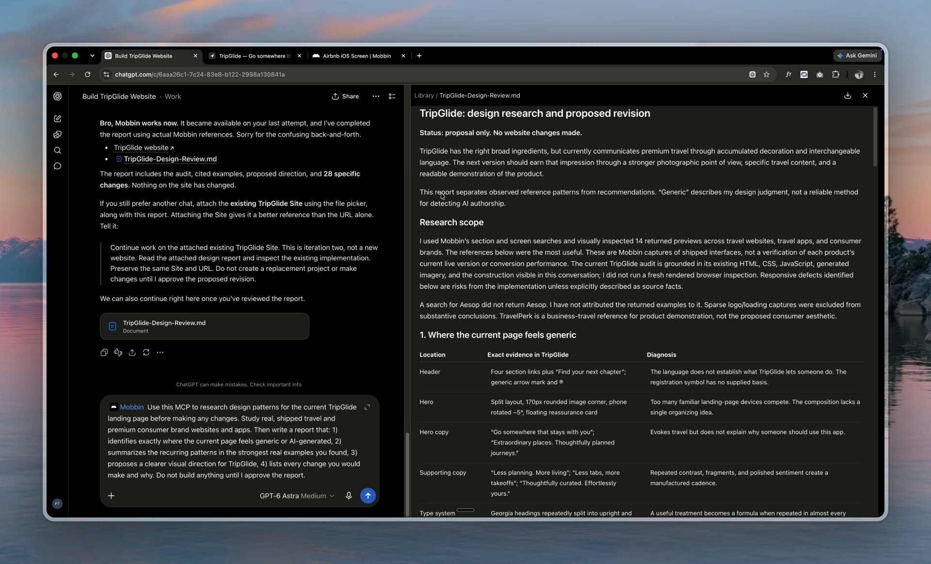This screenshot has height=564, width=931.
Task: Open the camera screenshot extension
Action: 819,75
